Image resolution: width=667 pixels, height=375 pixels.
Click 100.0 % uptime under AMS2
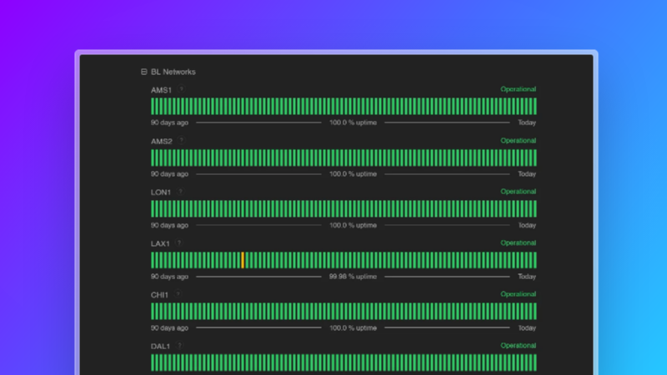point(353,174)
